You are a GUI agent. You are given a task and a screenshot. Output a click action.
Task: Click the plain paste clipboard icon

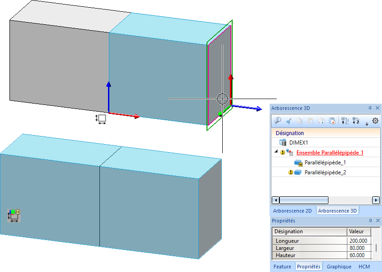tap(310, 121)
